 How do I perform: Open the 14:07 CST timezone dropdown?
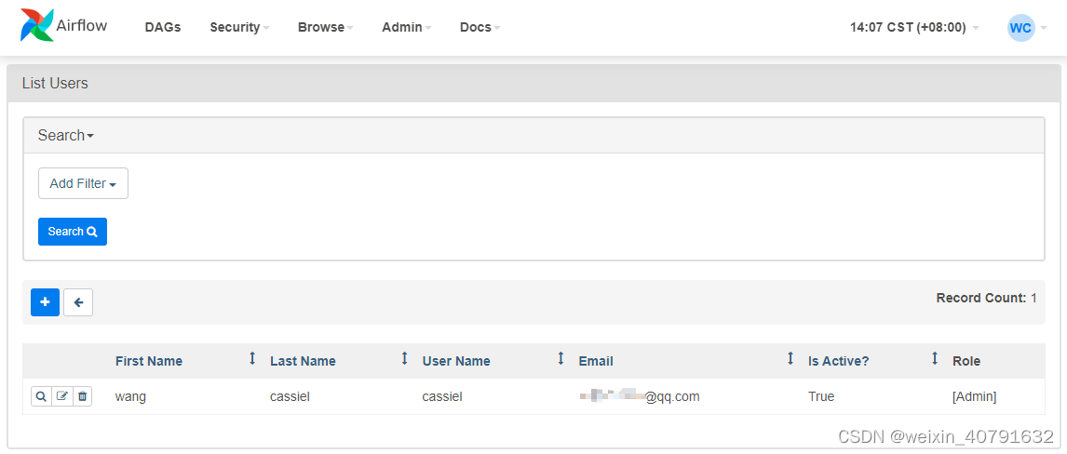pyautogui.click(x=914, y=28)
